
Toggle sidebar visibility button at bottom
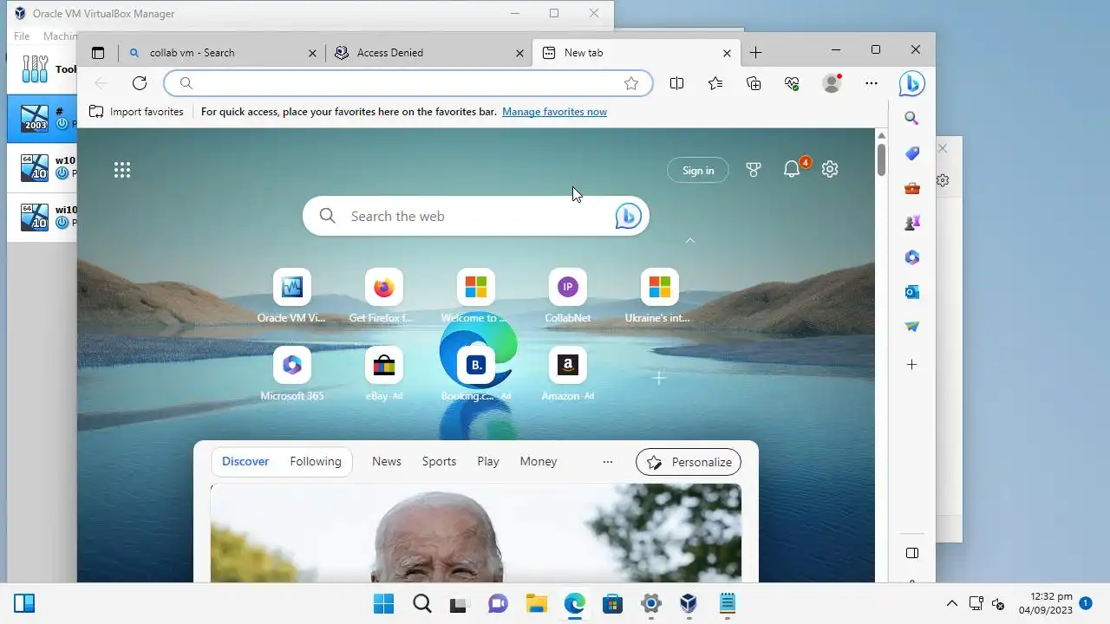coord(911,553)
